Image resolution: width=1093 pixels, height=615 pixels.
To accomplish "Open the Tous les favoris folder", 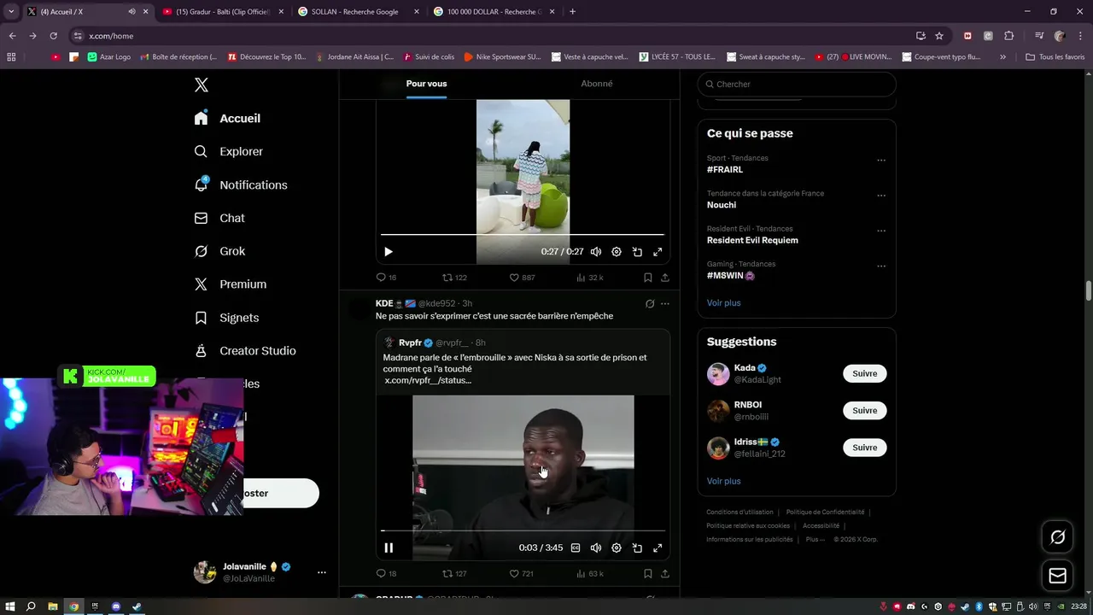I will [x=1055, y=57].
